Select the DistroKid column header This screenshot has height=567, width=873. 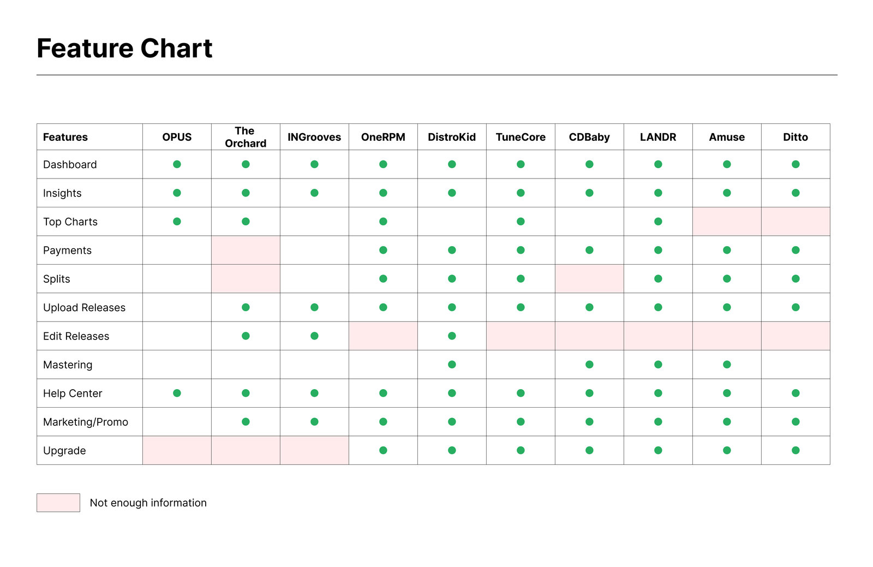point(452,137)
